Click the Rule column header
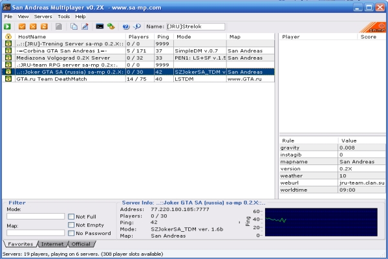The height and width of the screenshot is (259, 388). tap(309, 141)
